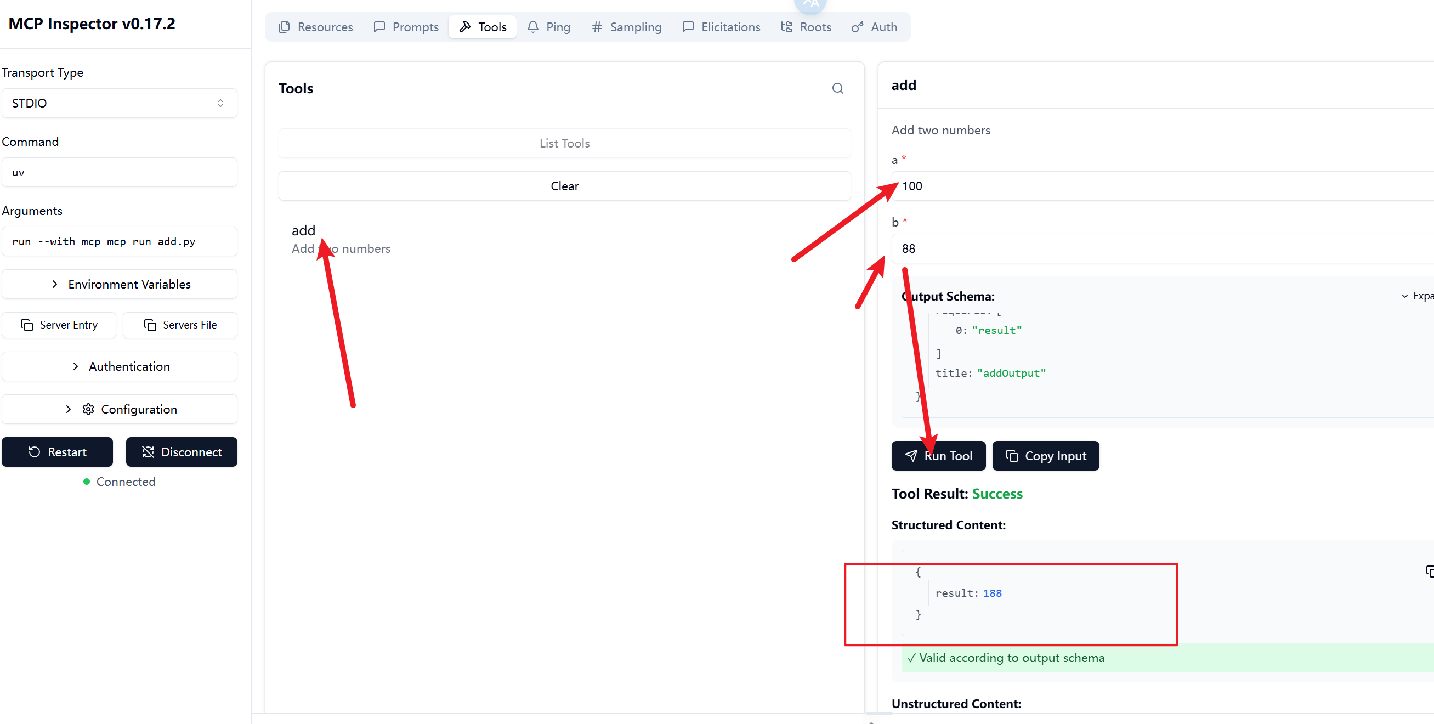This screenshot has height=724, width=1434.
Task: Click the List Tools button
Action: (x=564, y=143)
